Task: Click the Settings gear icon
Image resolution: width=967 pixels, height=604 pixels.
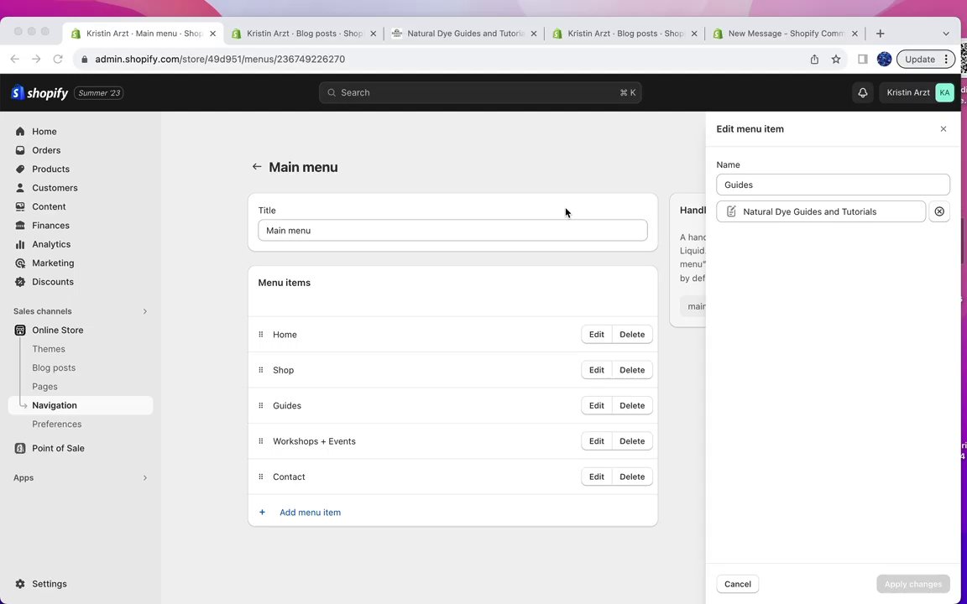Action: 20,584
